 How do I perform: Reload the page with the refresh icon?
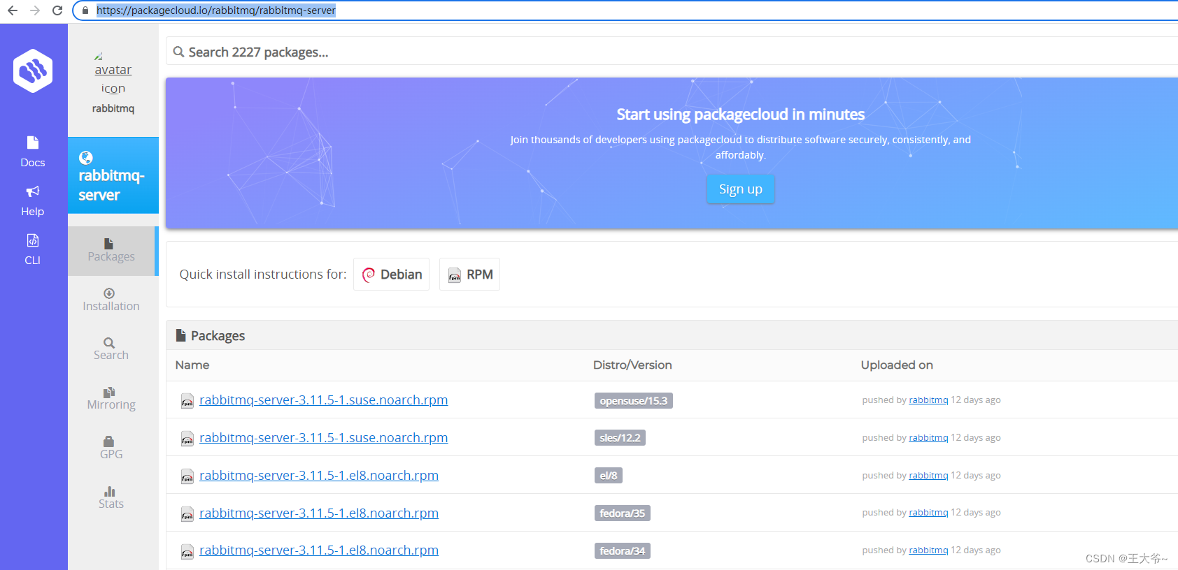tap(57, 10)
